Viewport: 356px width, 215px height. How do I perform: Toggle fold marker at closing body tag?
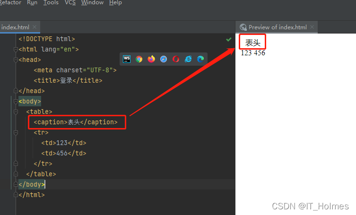coord(16,184)
